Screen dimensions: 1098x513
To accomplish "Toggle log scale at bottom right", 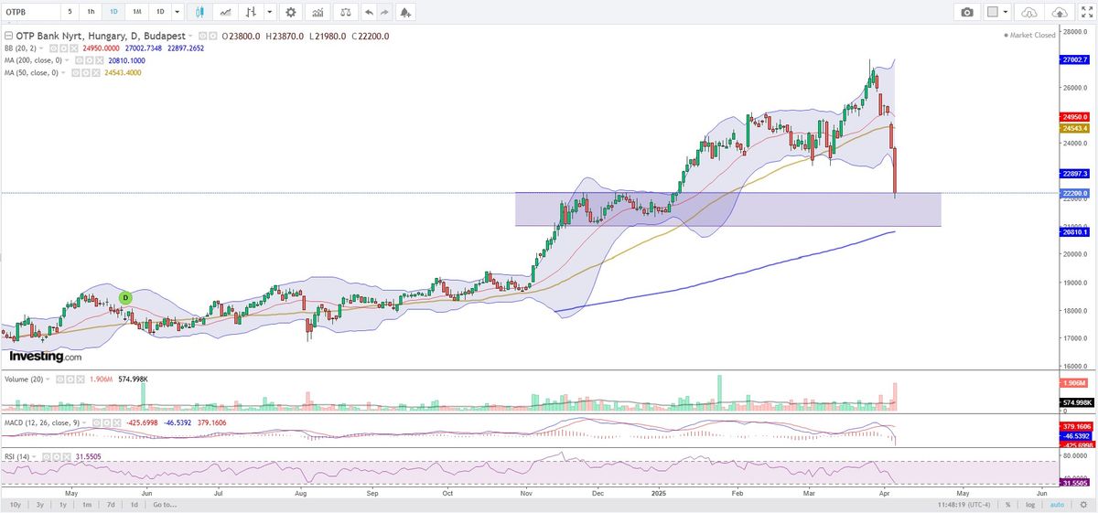I will pos(1030,504).
